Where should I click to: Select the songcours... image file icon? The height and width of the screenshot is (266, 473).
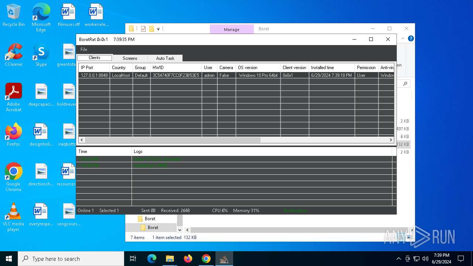[x=69, y=215]
